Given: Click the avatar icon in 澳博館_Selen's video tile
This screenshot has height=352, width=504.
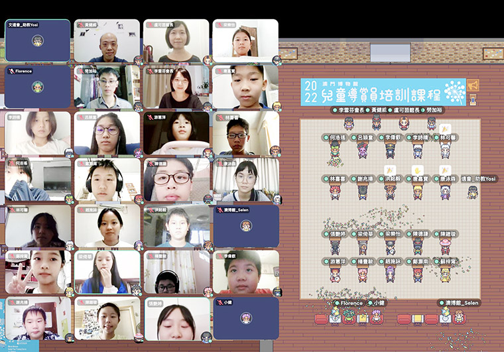Looking at the screenshot, I should tap(245, 225).
